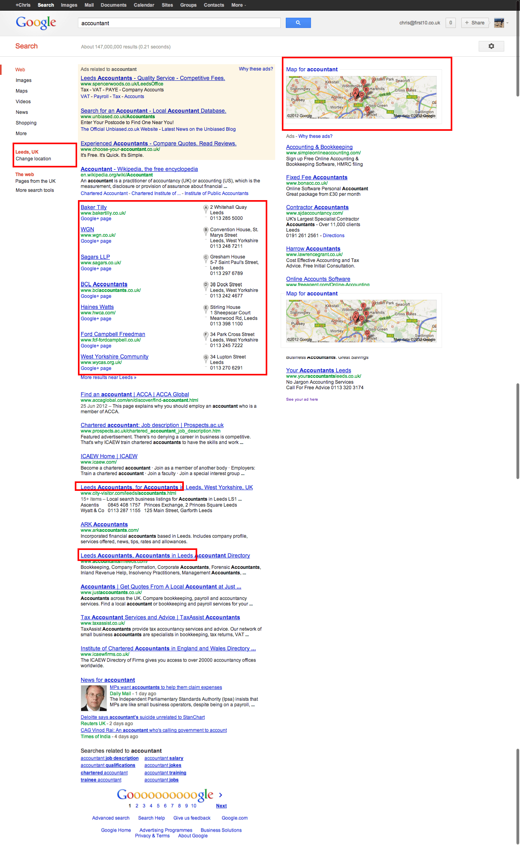Open the Accountant Wikipedia result

[x=139, y=169]
